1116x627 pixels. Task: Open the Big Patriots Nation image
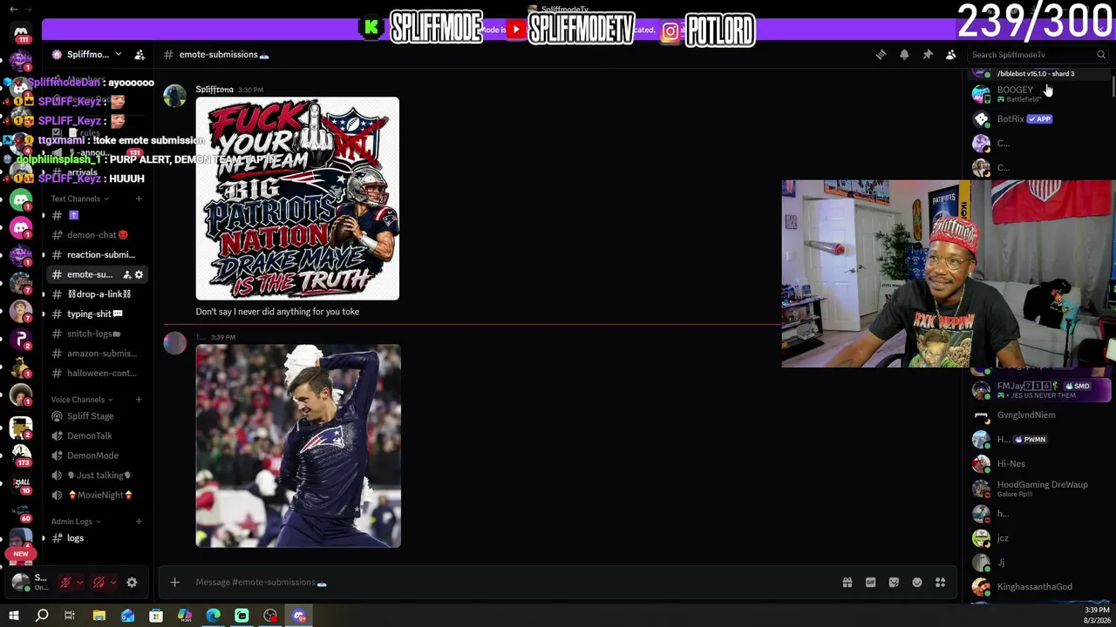297,199
